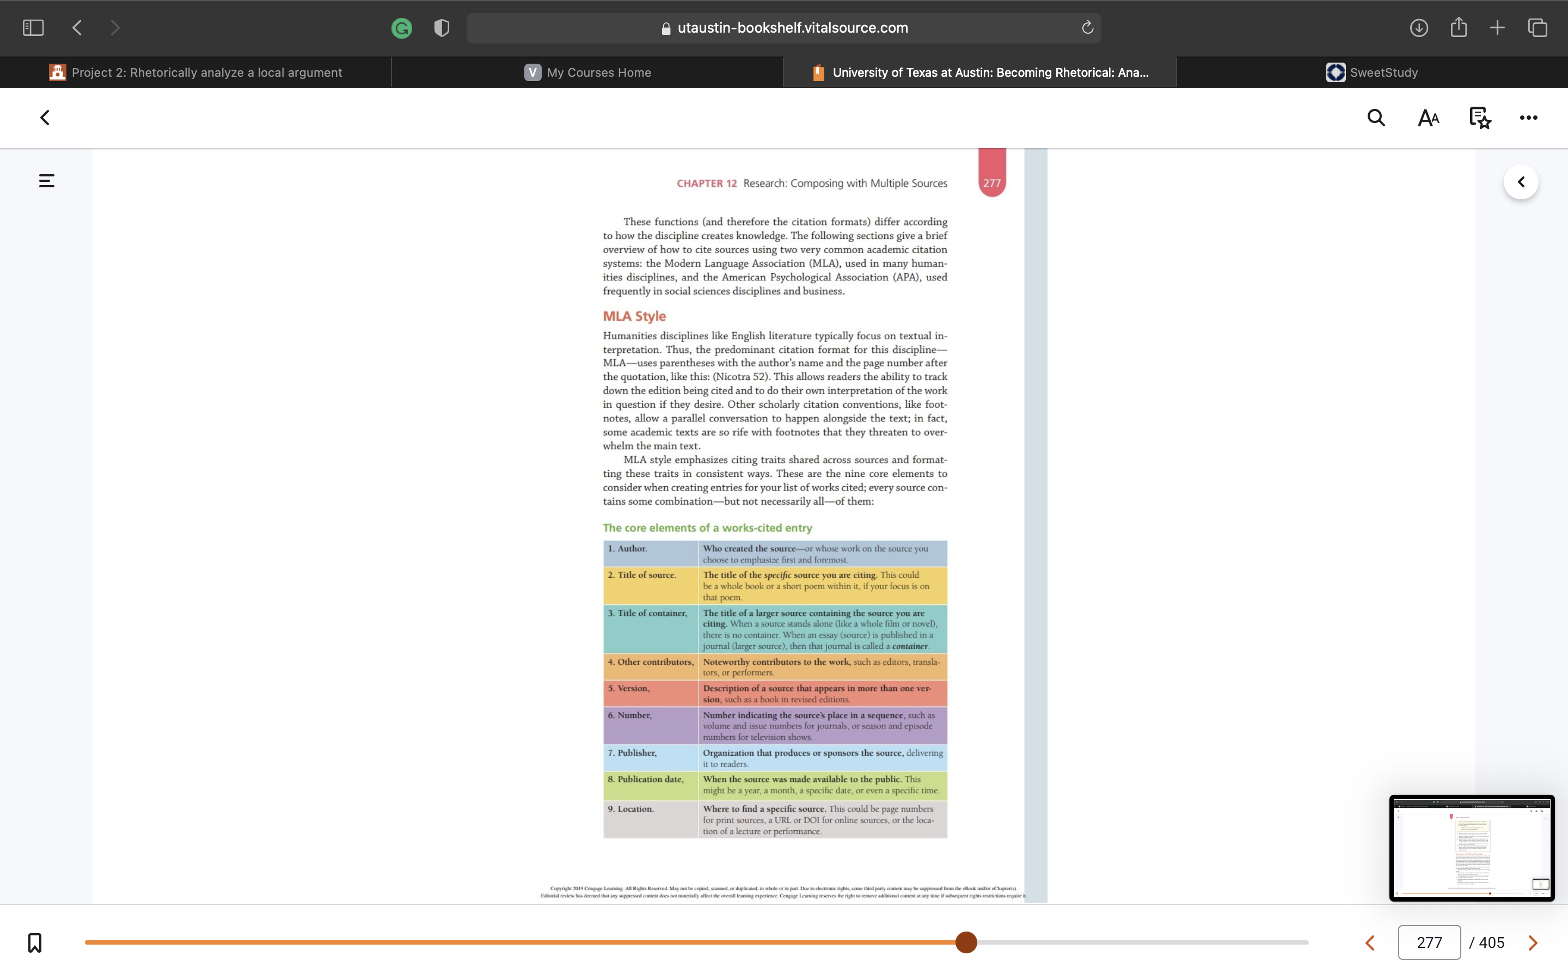Image resolution: width=1568 pixels, height=980 pixels.
Task: Click the '5. Version,' table cell
Action: (651, 694)
